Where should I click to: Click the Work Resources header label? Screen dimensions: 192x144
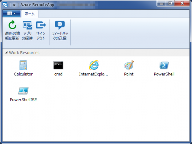[x=24, y=53]
